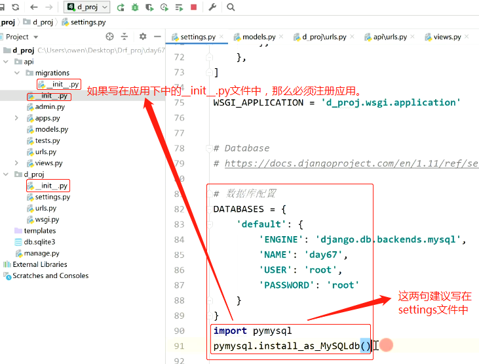Select Scratches and Consoles node
This screenshot has width=479, height=364.
46,276
